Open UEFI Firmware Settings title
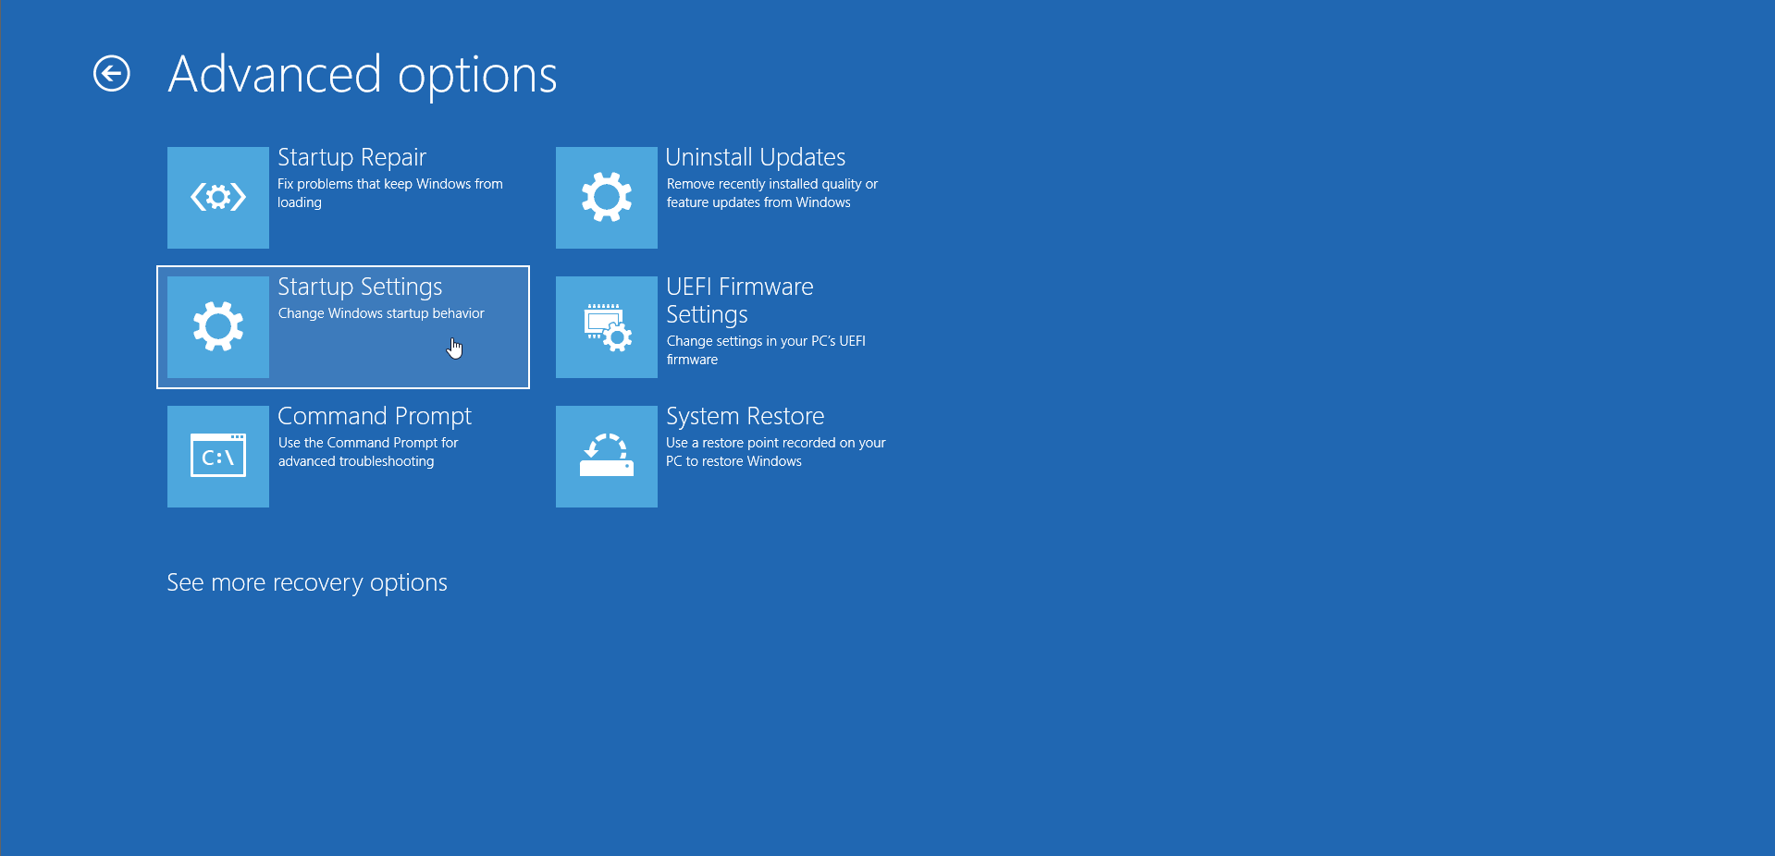 pyautogui.click(x=740, y=300)
